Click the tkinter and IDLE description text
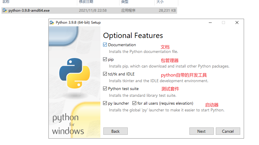 coord(159,81)
